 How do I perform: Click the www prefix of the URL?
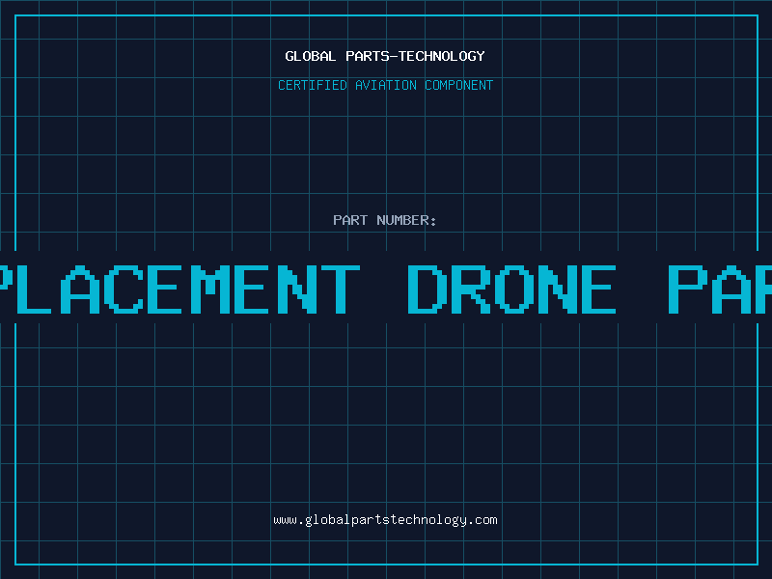pyautogui.click(x=285, y=520)
